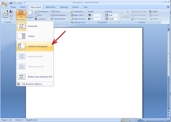
Task: Open the Mailings tab
Action: coord(64,7)
